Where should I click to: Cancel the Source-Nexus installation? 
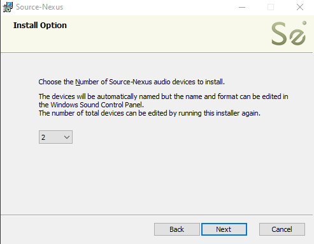(x=282, y=229)
